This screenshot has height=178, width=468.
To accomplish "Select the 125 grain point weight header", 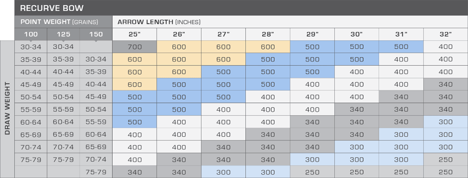I will pos(63,34).
